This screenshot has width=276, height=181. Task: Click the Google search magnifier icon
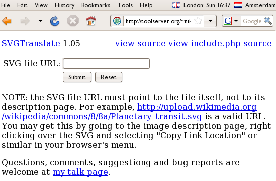(x=268, y=21)
